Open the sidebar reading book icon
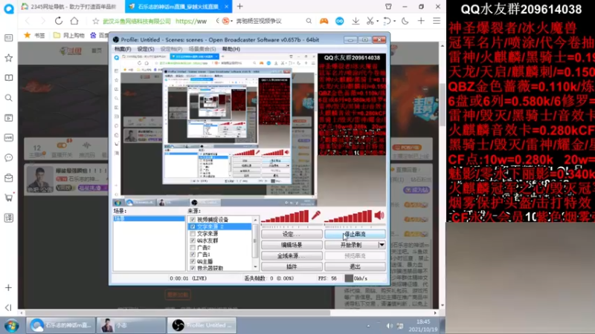 pyautogui.click(x=8, y=78)
